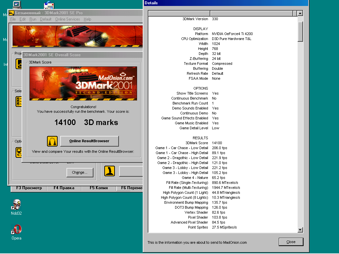Open the Run menu

(x=33, y=19)
